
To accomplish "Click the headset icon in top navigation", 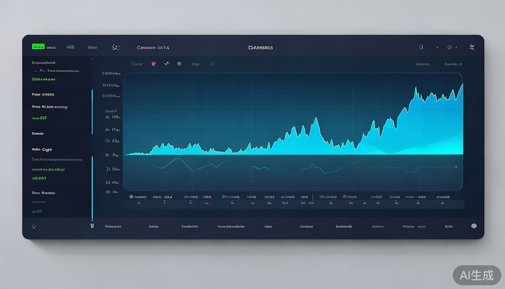I will (x=116, y=47).
